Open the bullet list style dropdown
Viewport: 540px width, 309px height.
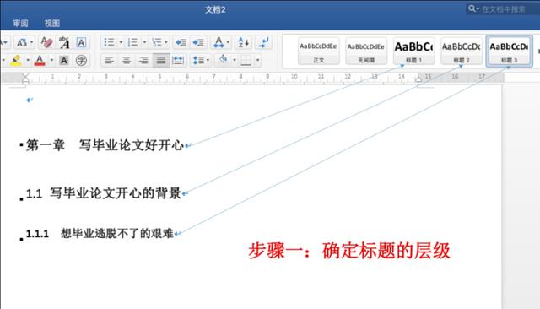[121, 42]
